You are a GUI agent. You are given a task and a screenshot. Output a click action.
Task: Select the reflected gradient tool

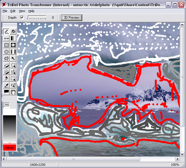tap(13, 52)
